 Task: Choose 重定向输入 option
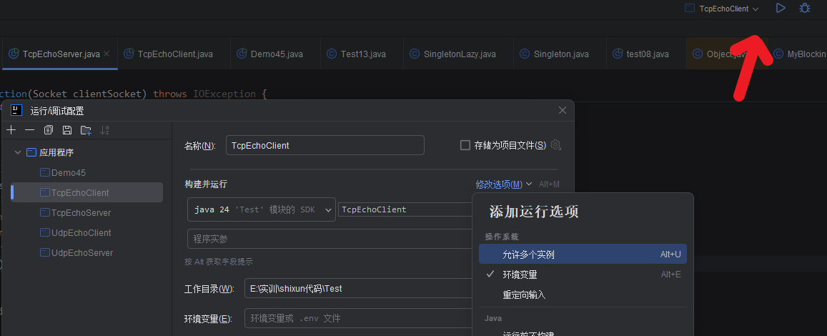(583, 295)
